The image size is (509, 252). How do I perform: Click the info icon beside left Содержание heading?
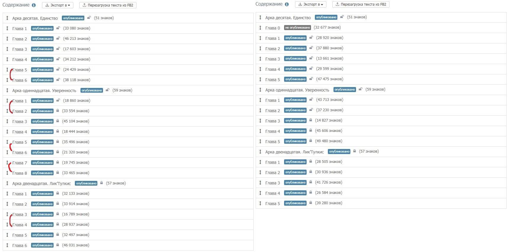point(34,5)
